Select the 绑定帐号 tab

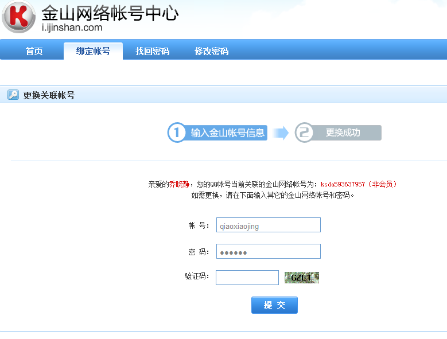(x=93, y=51)
